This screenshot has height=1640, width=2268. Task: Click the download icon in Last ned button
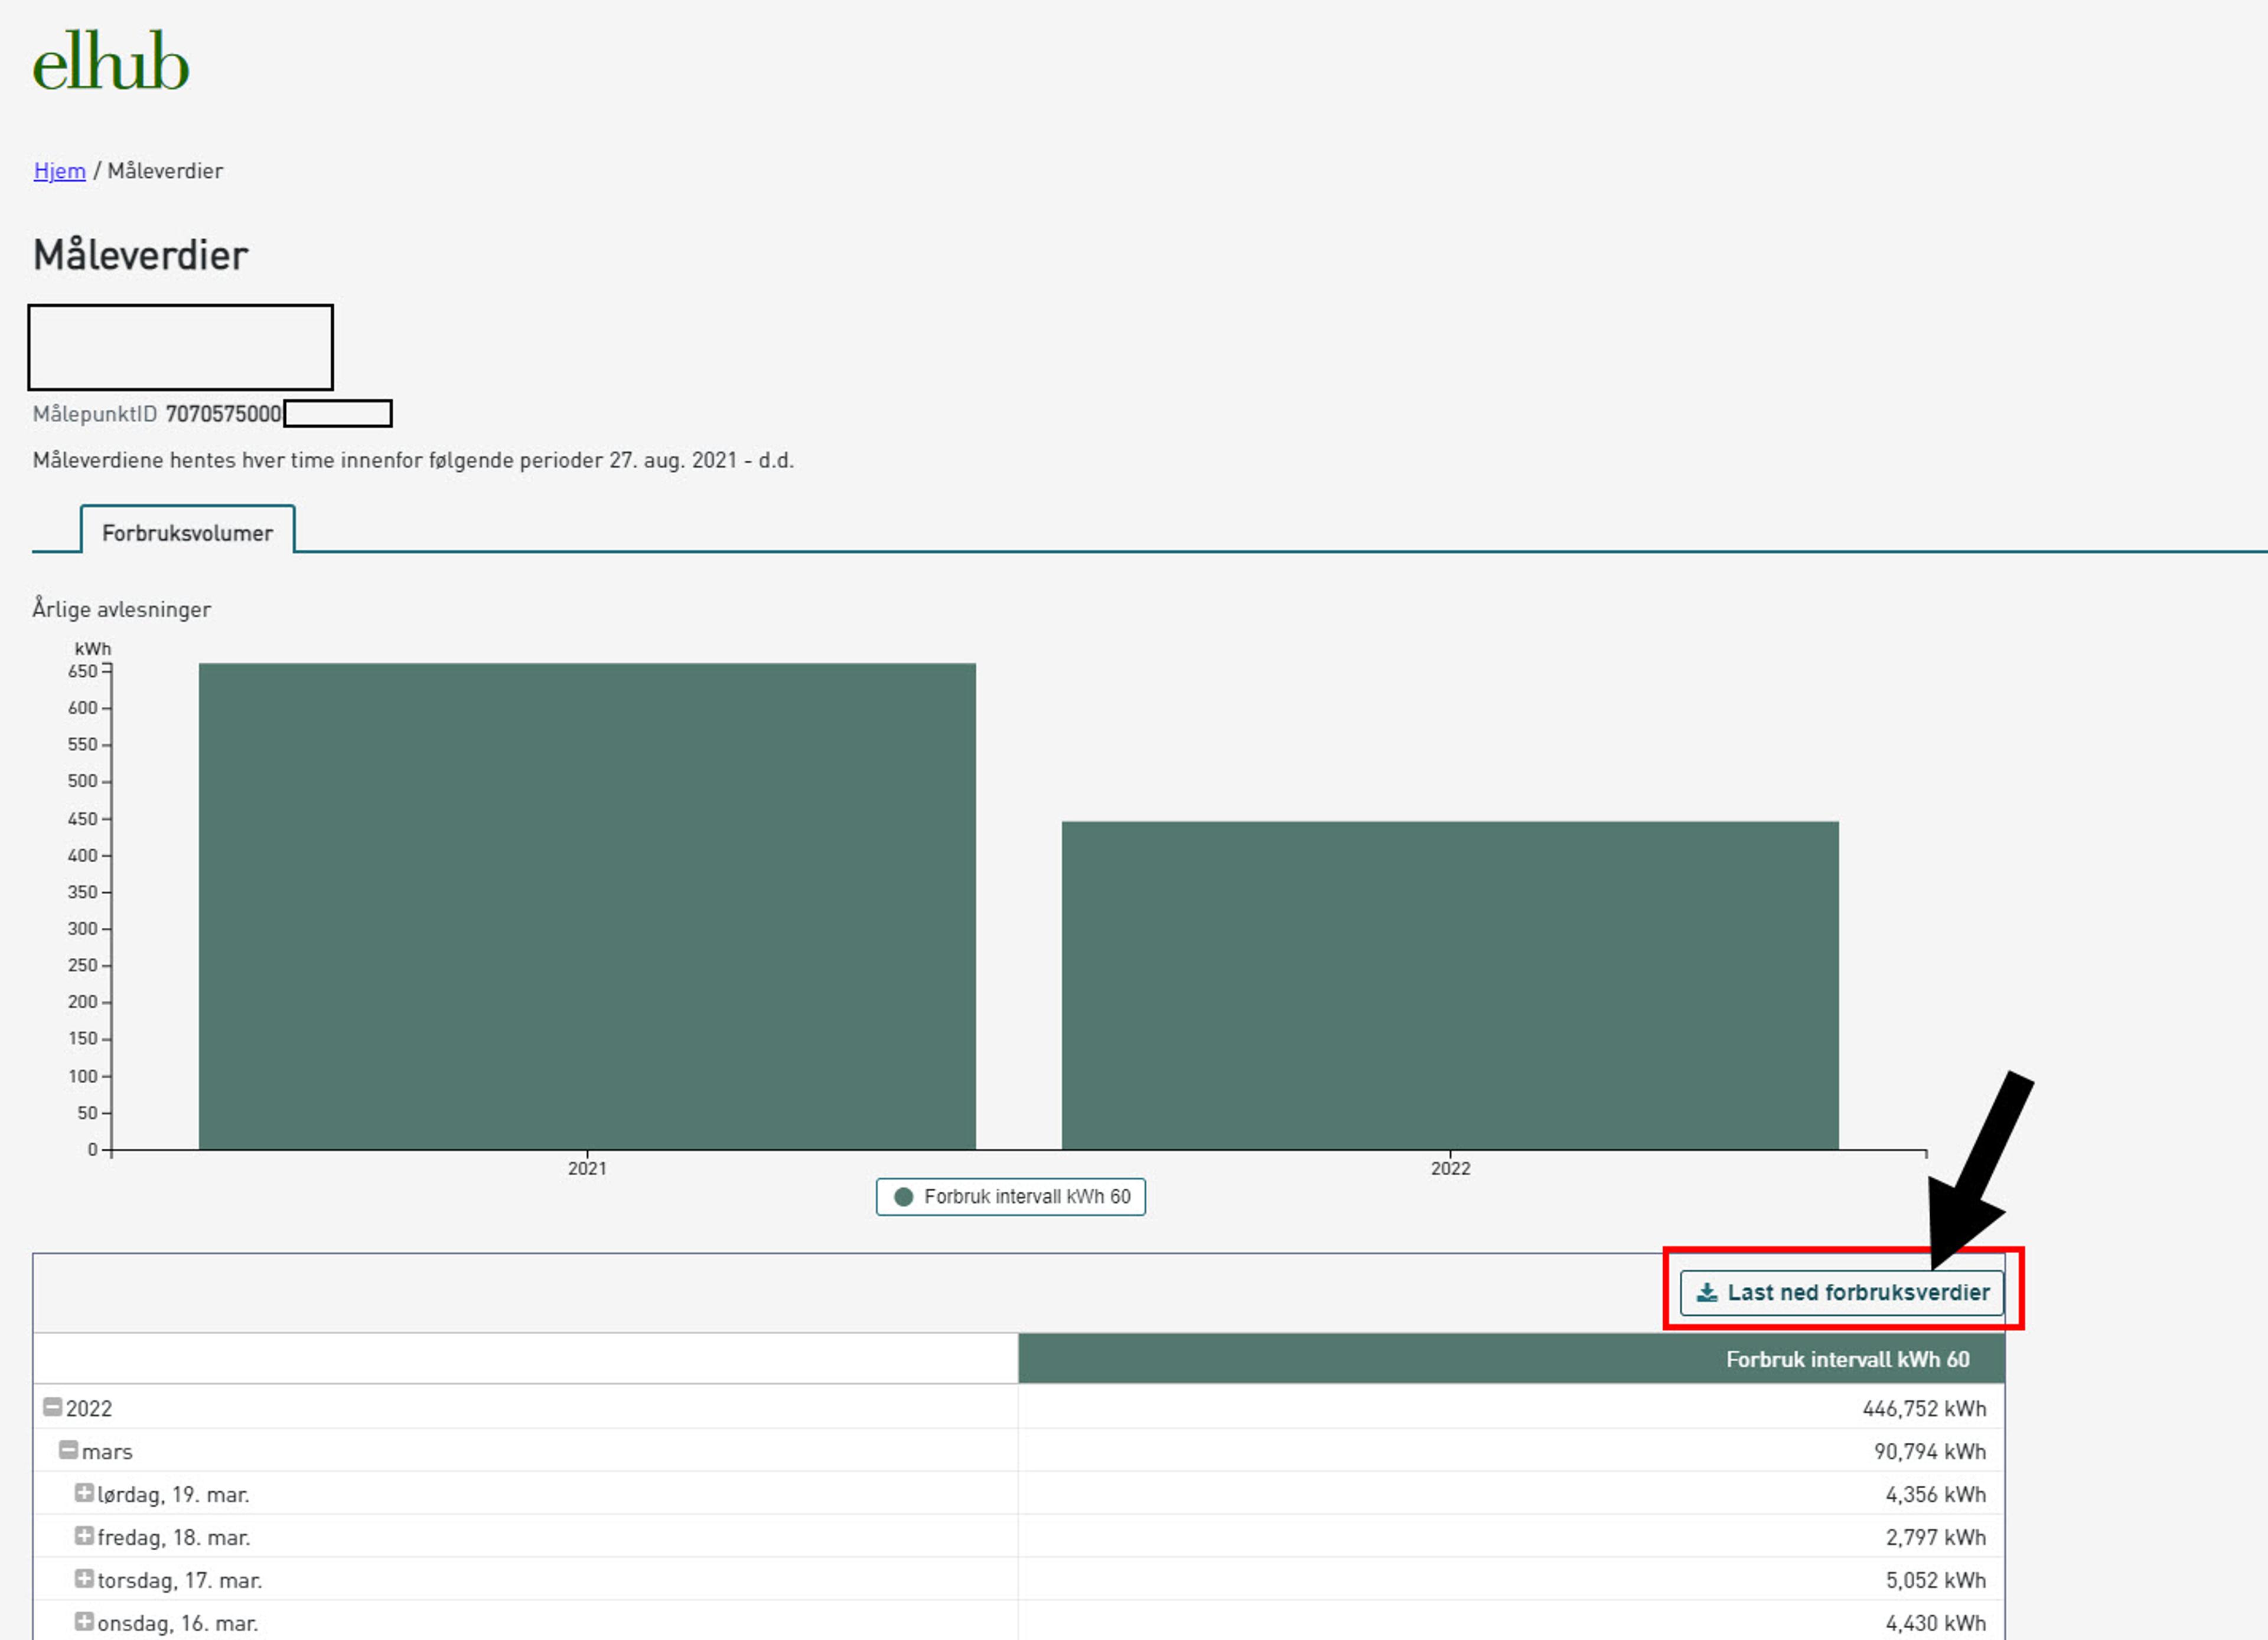point(1707,1292)
